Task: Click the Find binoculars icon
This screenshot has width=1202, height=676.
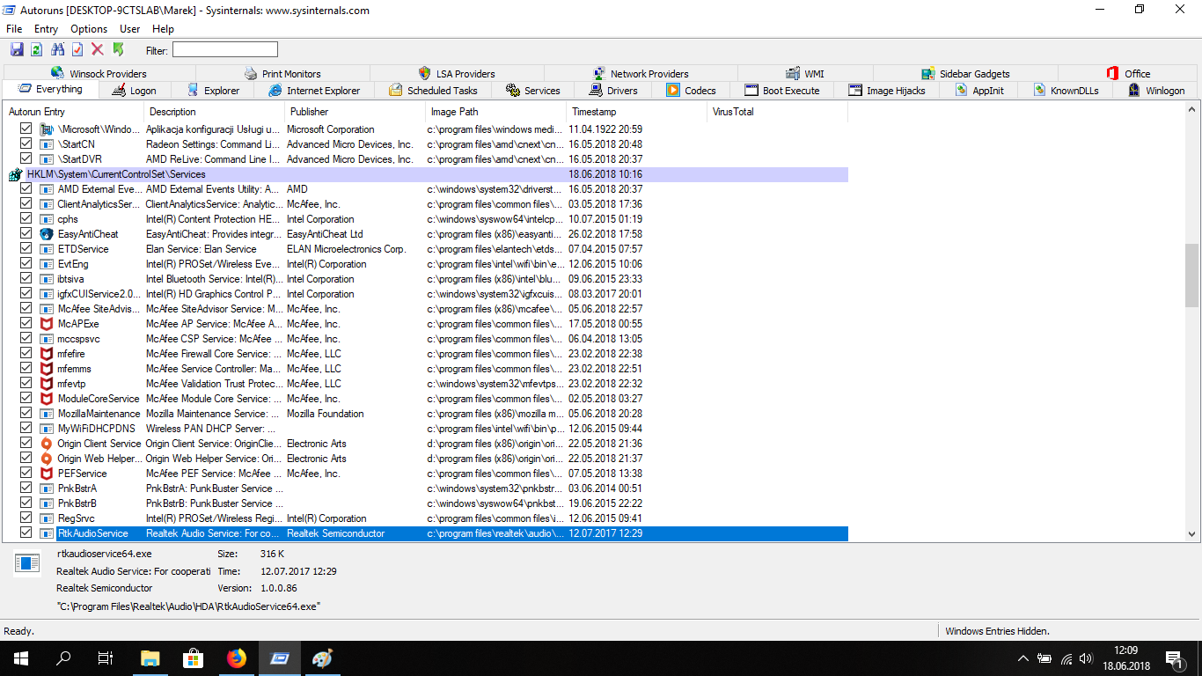Action: [x=58, y=50]
